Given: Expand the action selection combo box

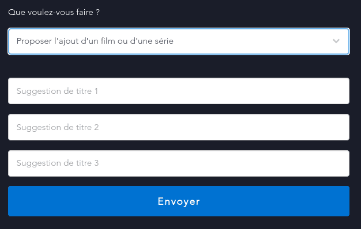Looking at the screenshot, I should click(179, 41).
